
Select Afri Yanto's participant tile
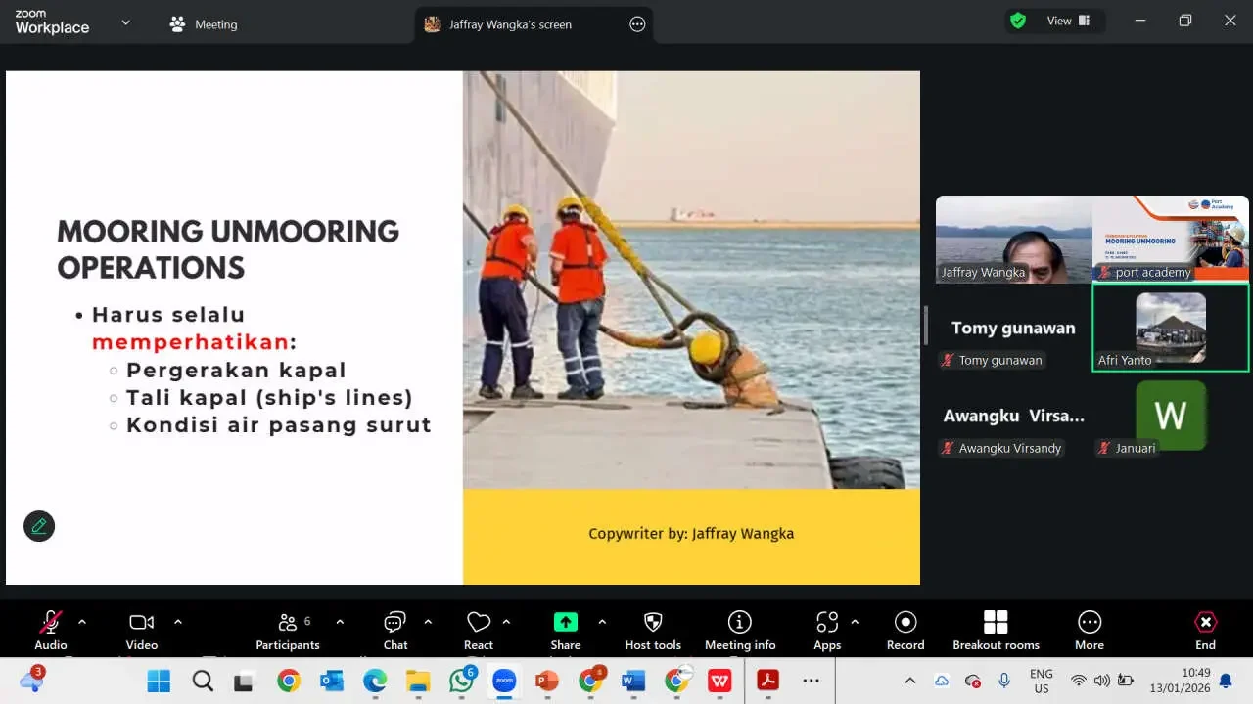click(x=1171, y=328)
